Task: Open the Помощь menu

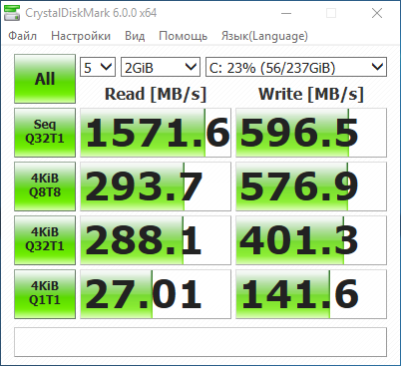Action: 184,36
